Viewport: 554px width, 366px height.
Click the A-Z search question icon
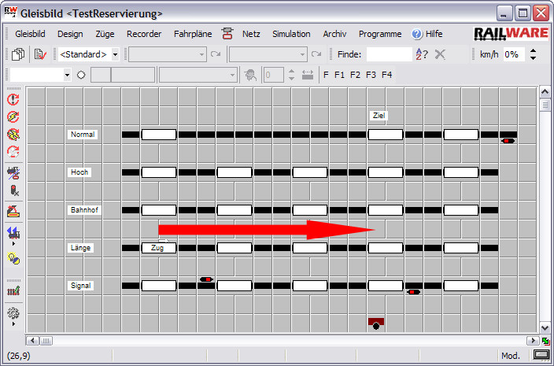tap(422, 54)
